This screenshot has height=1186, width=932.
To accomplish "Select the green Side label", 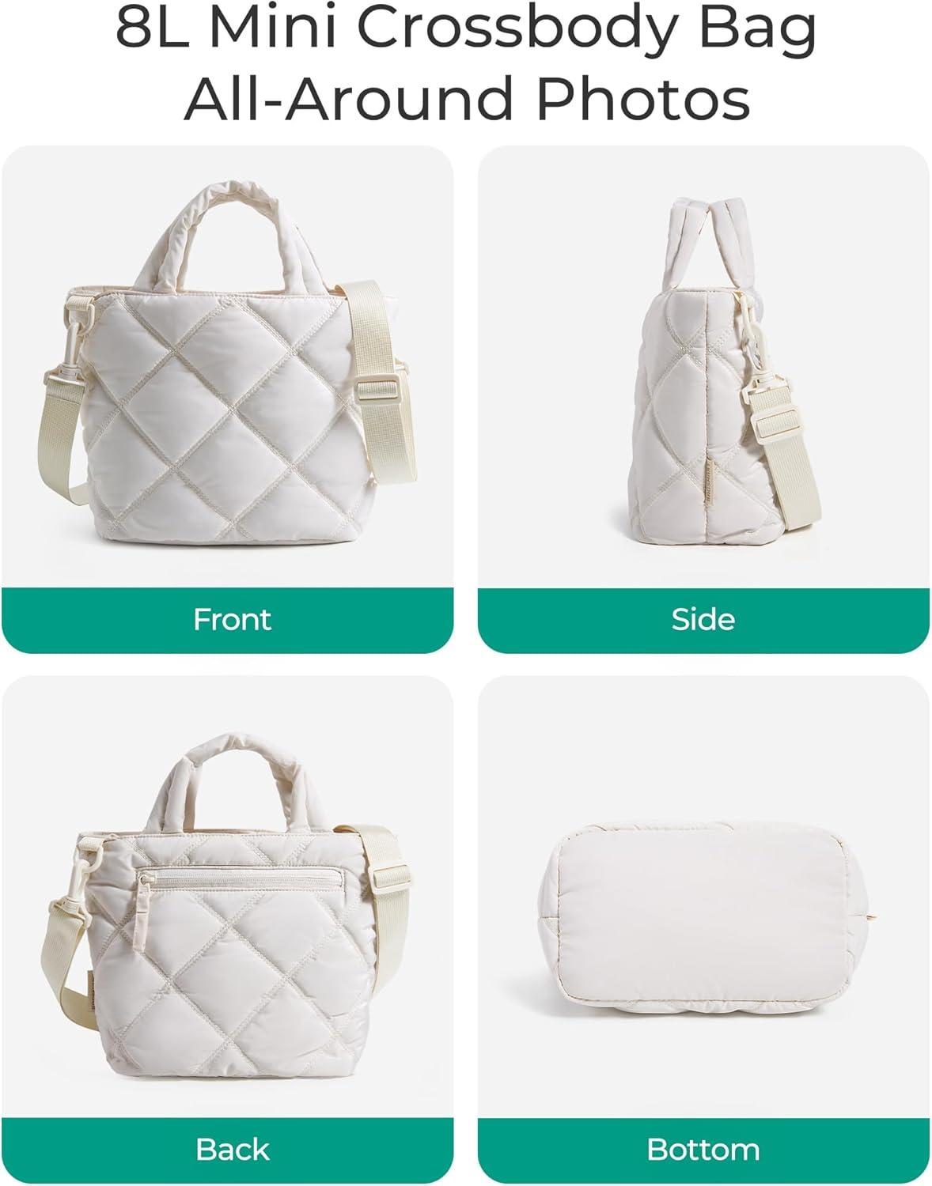I will pyautogui.click(x=703, y=619).
